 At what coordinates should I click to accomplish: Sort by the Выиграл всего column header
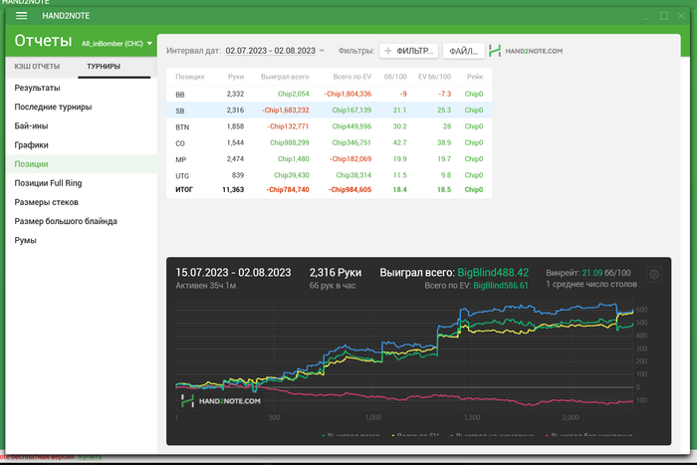[x=285, y=77]
